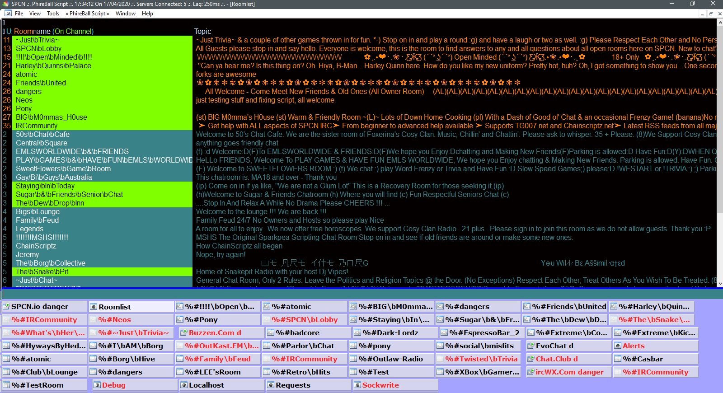Open the %#Outlaw-Radio channel tab
723x393 pixels.
pyautogui.click(x=391, y=359)
